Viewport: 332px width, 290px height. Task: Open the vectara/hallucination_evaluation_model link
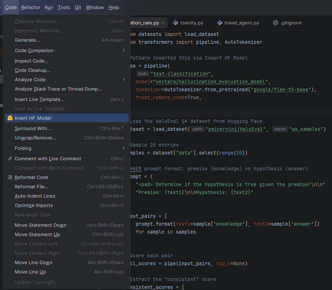click(210, 82)
